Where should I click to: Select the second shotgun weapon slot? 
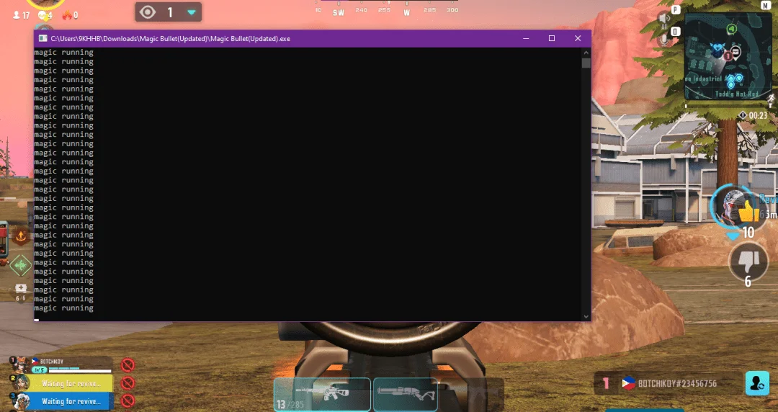pyautogui.click(x=406, y=394)
